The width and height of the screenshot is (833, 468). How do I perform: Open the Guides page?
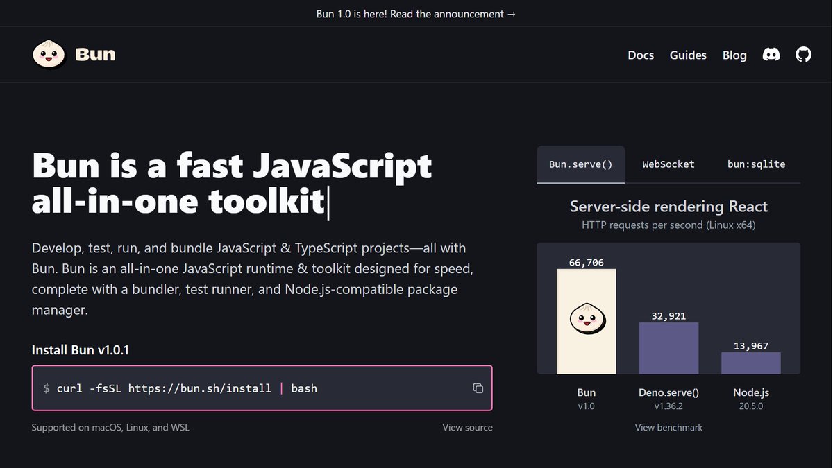point(688,55)
